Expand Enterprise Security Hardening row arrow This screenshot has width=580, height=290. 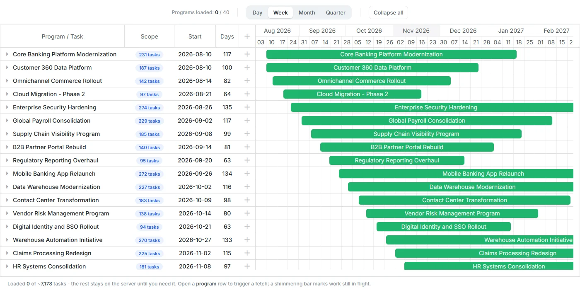7,107
